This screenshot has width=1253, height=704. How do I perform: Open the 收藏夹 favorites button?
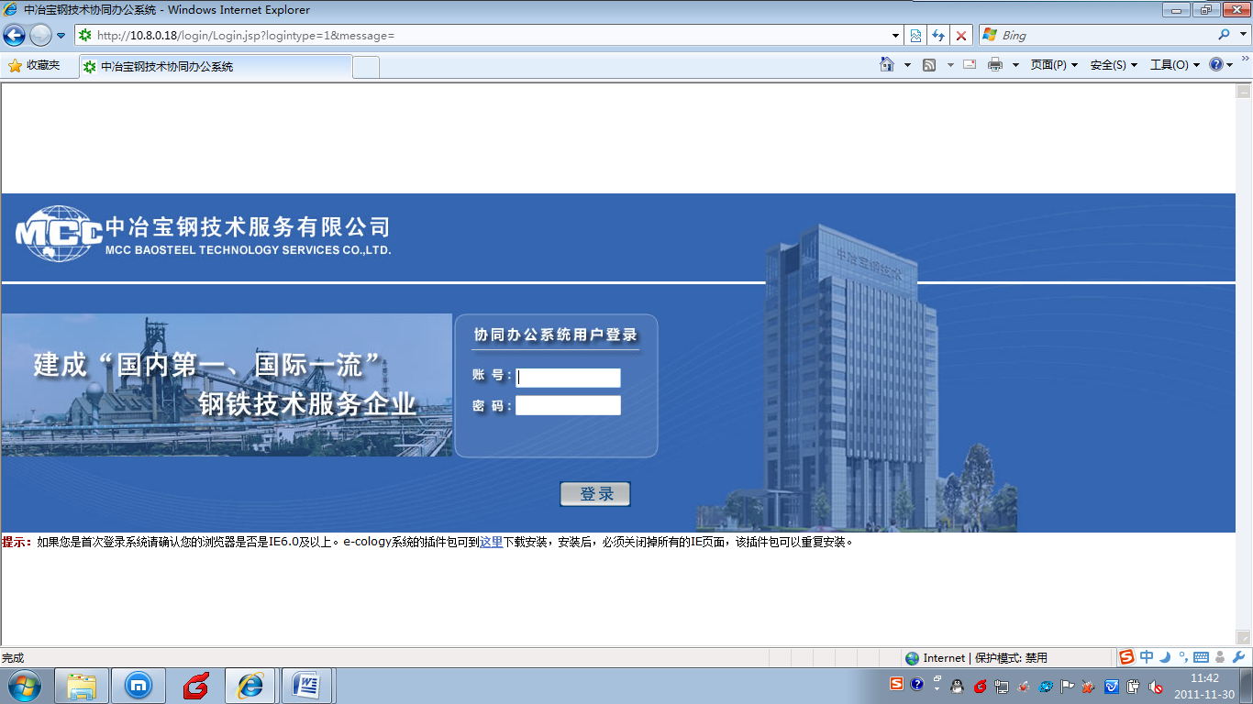coord(34,66)
